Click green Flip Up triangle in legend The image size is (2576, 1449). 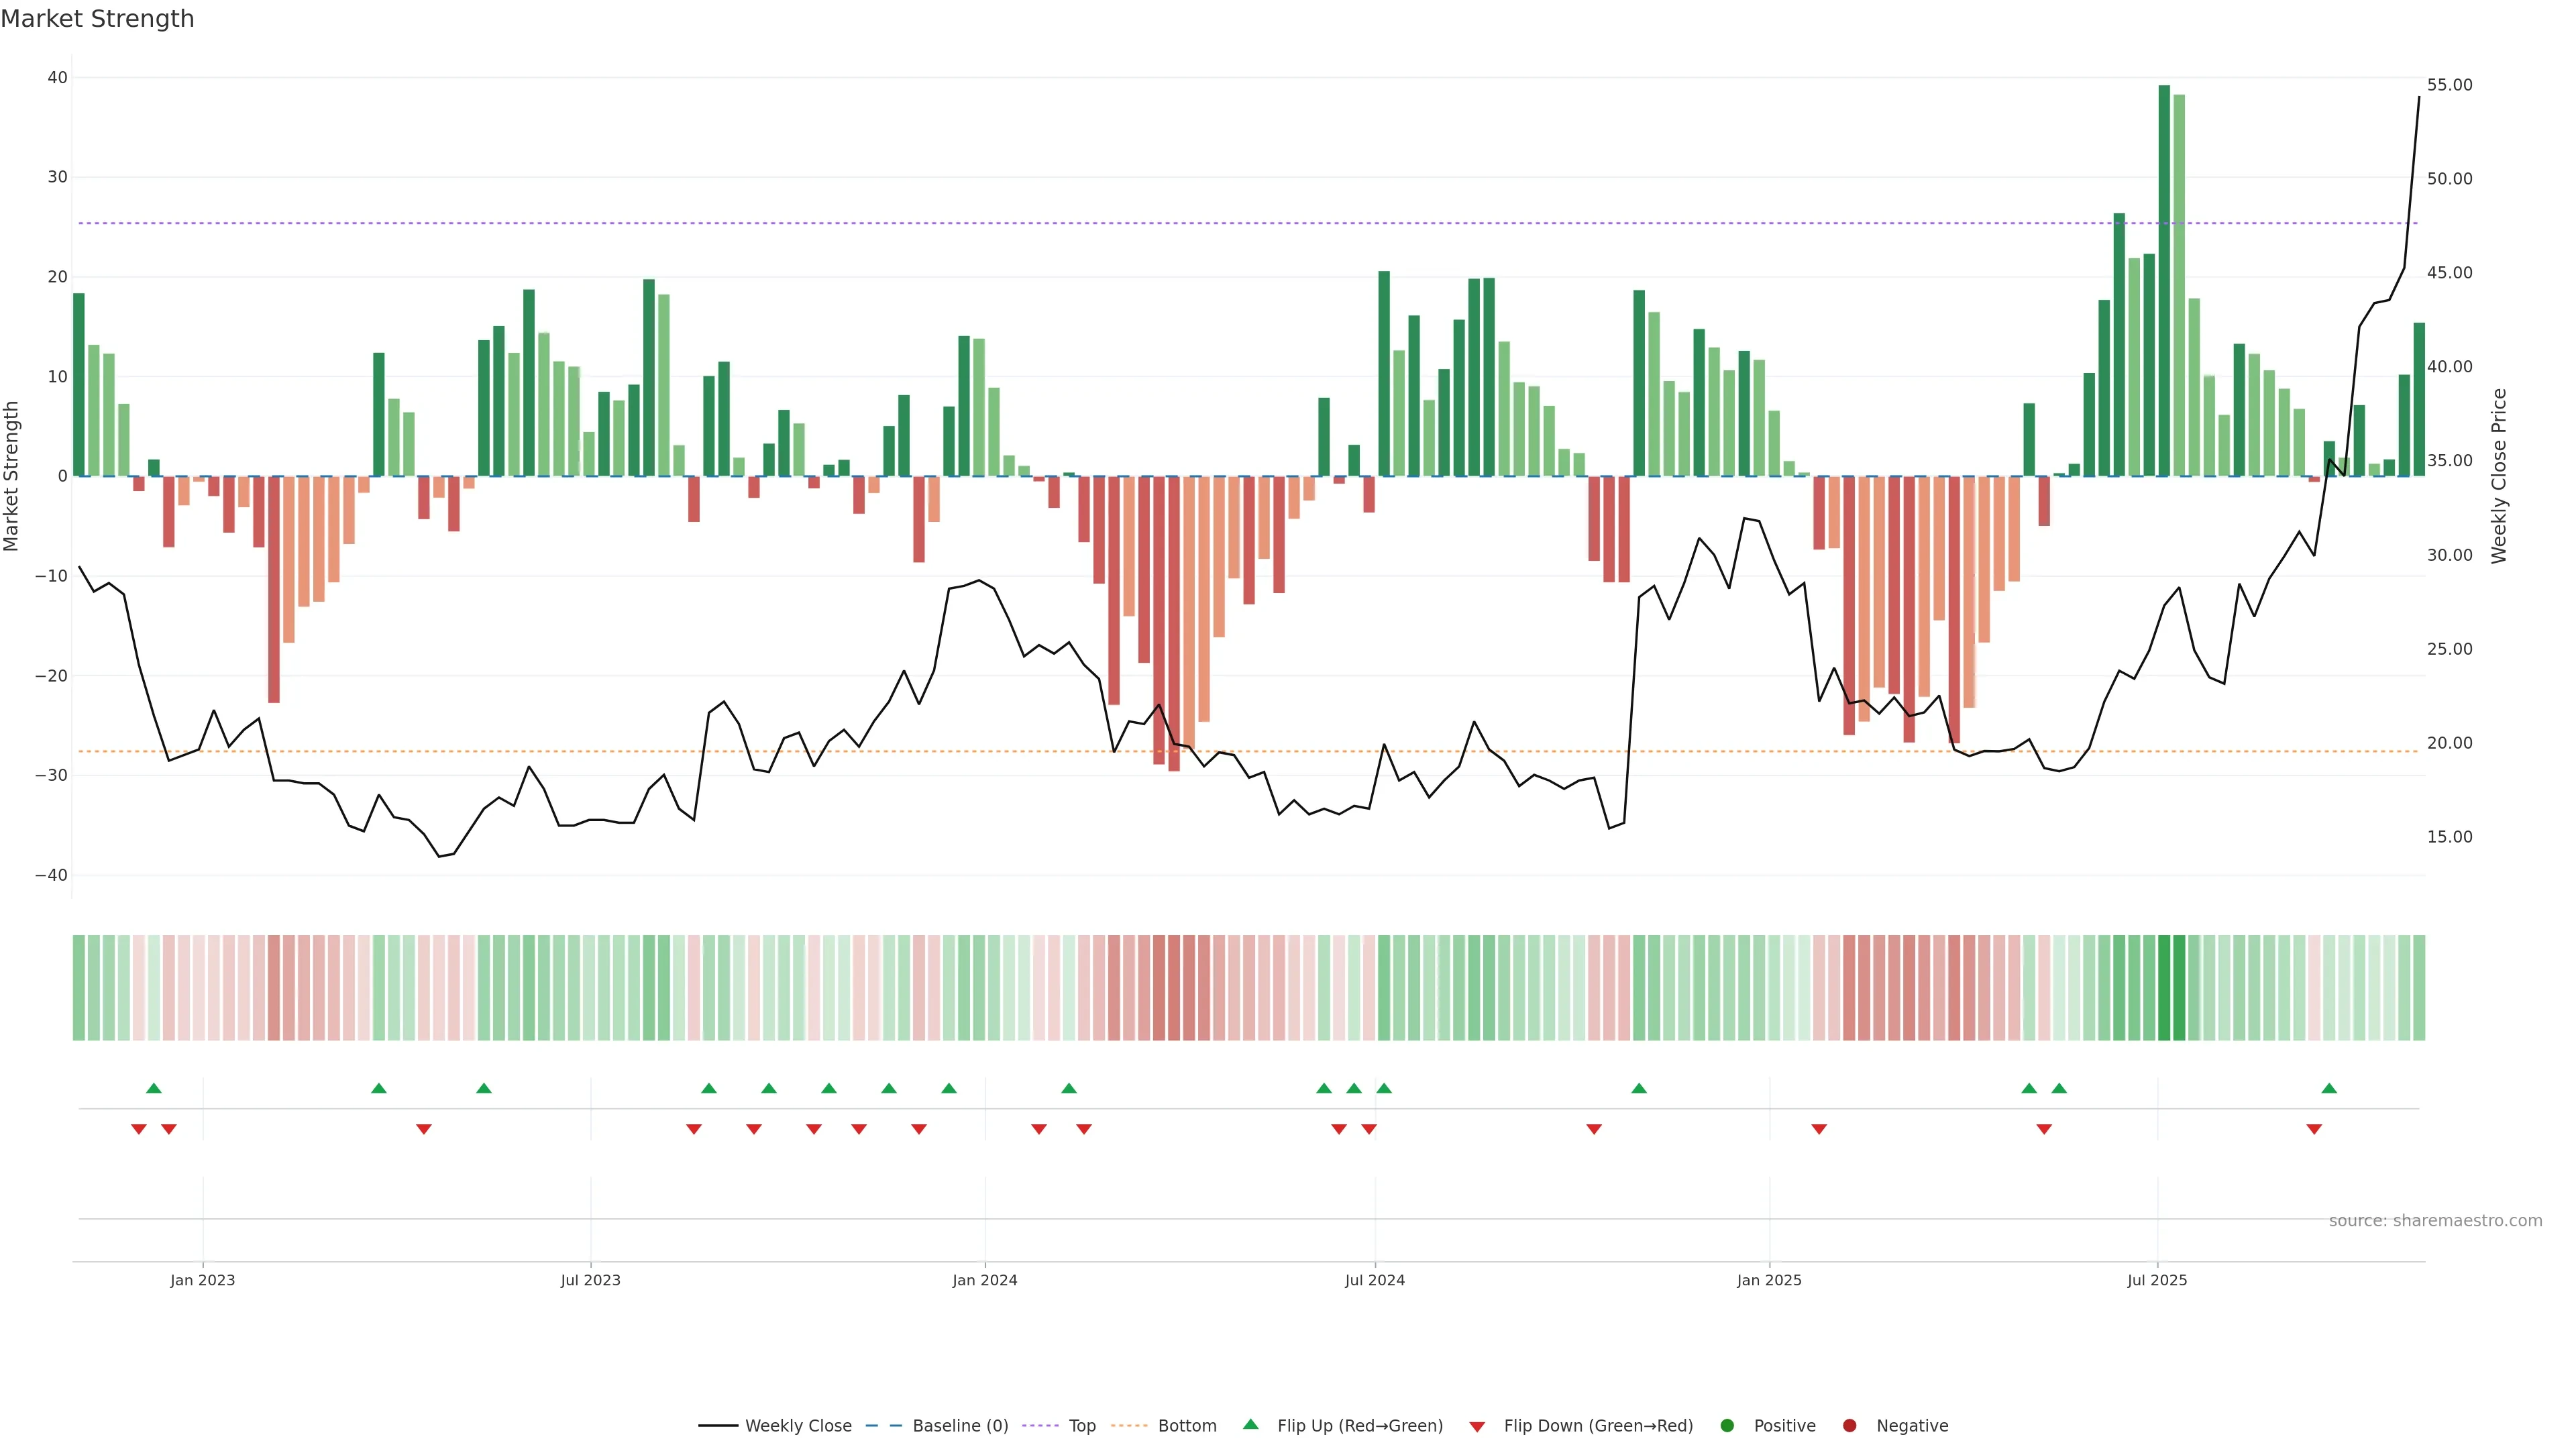click(x=1250, y=1424)
